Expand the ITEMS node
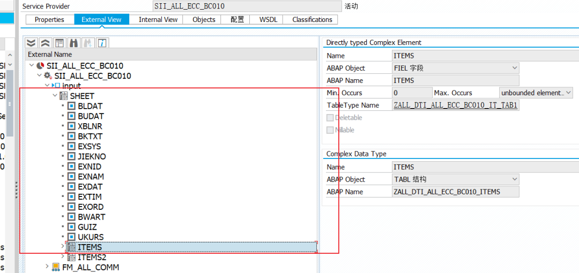This screenshot has width=579, height=273. [x=62, y=246]
